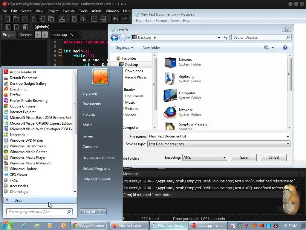
Task: Open the Windows Explorer folder taskbar icon
Action: [37, 226]
